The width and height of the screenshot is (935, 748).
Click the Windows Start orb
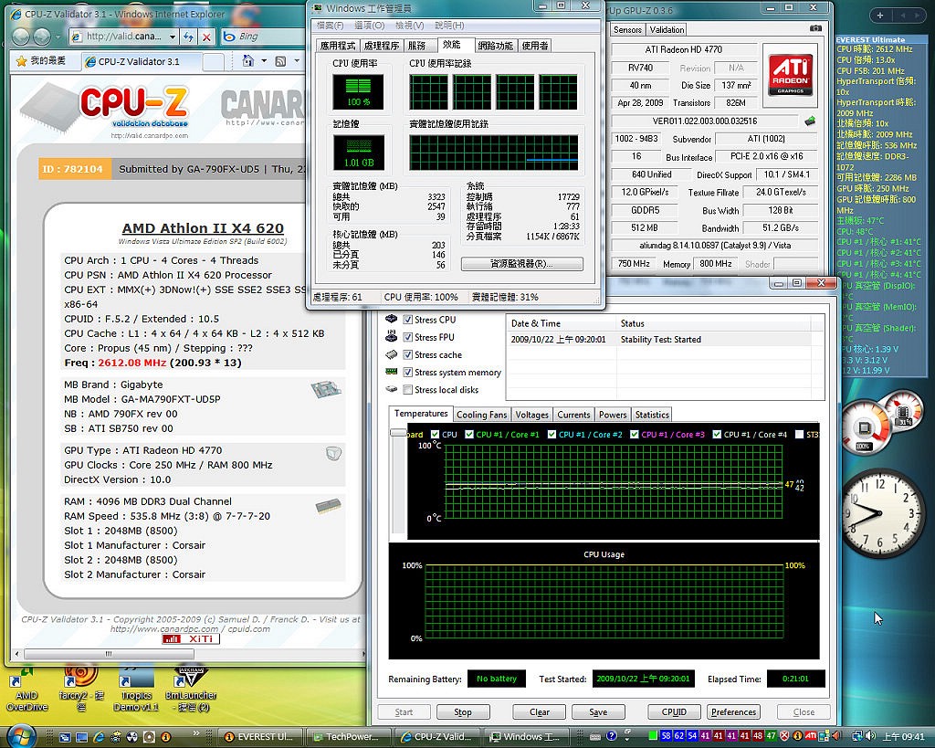(22, 736)
